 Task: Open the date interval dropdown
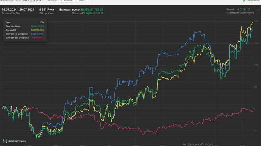[29, 1]
